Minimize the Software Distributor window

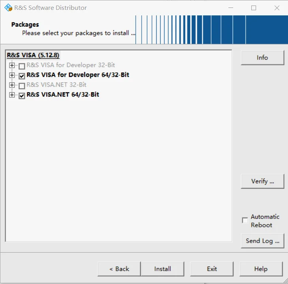pyautogui.click(x=231, y=8)
